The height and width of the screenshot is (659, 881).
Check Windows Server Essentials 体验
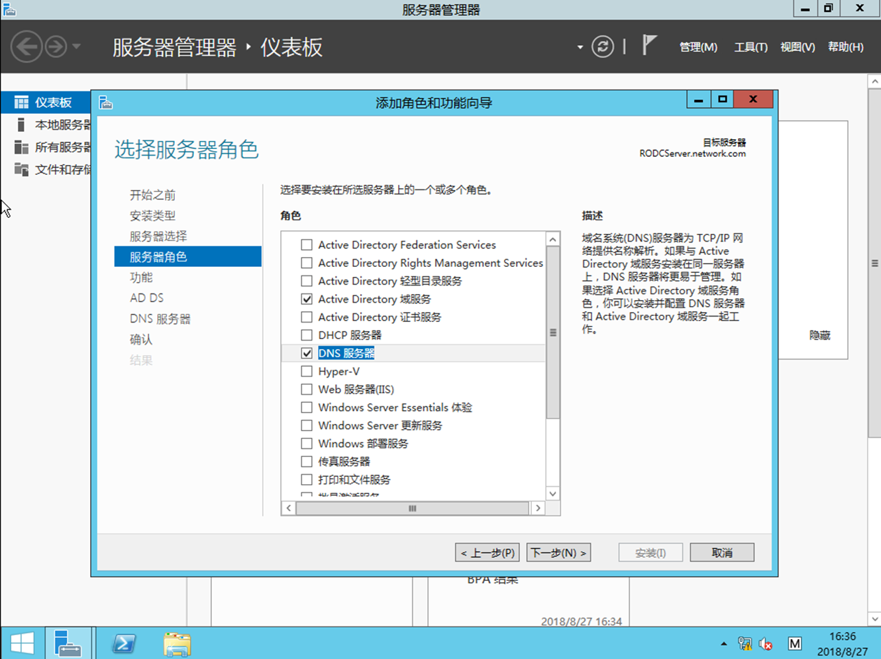pos(307,407)
